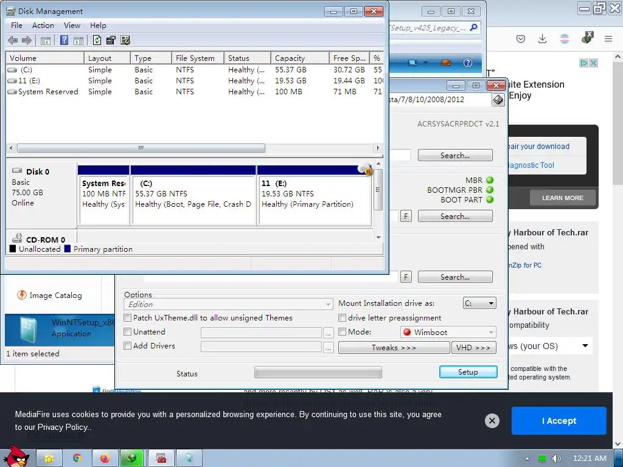Open the Help menu
The height and width of the screenshot is (467, 623).
point(98,26)
